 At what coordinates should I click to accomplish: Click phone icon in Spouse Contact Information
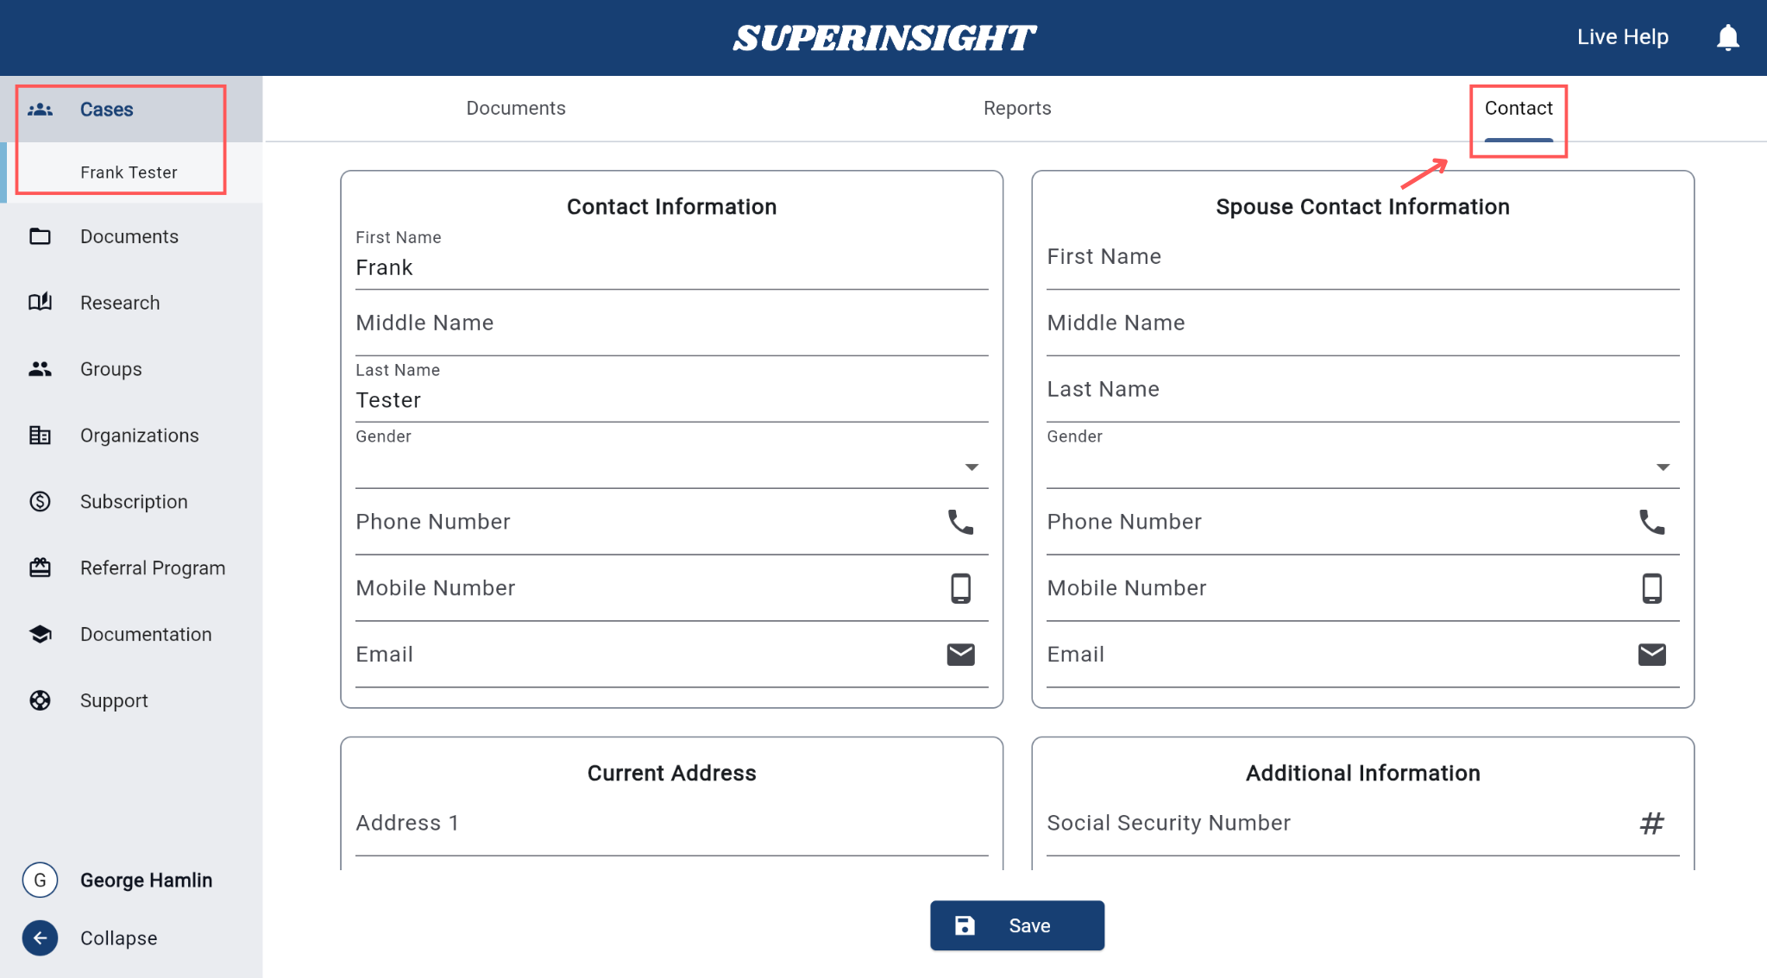1651,522
